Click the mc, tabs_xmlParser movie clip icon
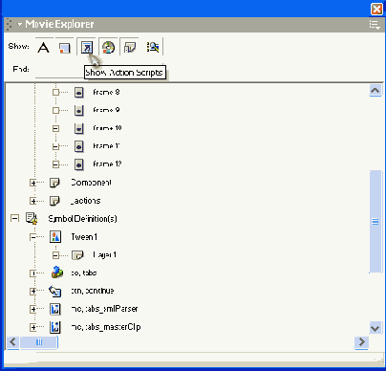The width and height of the screenshot is (386, 371). (x=55, y=309)
